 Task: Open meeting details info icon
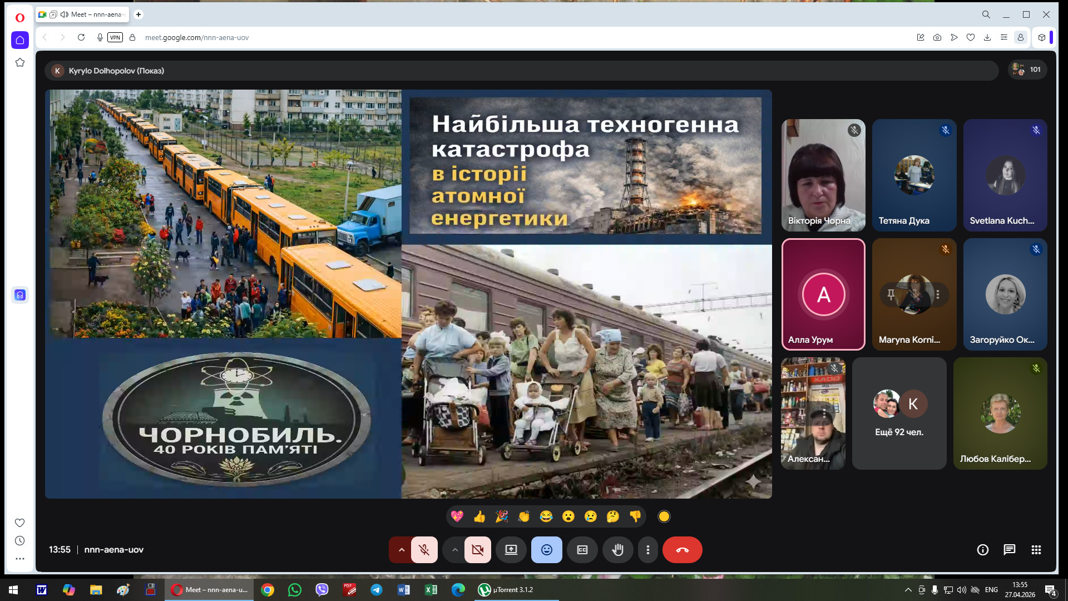click(x=982, y=550)
